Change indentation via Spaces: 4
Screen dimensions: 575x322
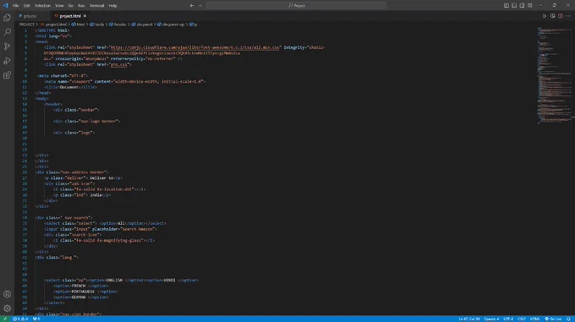492,319
